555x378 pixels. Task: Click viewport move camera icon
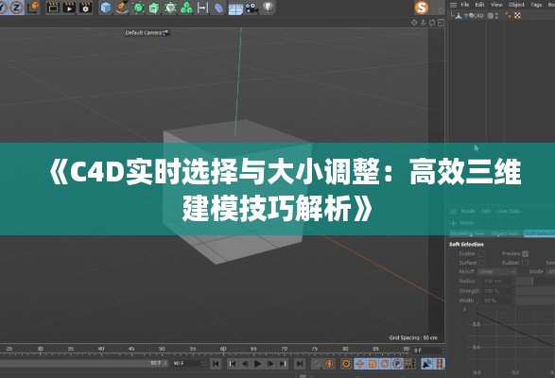coord(414,23)
